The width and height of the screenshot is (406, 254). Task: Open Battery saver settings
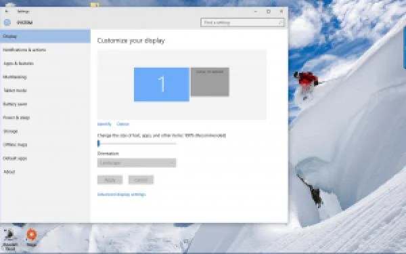[x=45, y=104]
